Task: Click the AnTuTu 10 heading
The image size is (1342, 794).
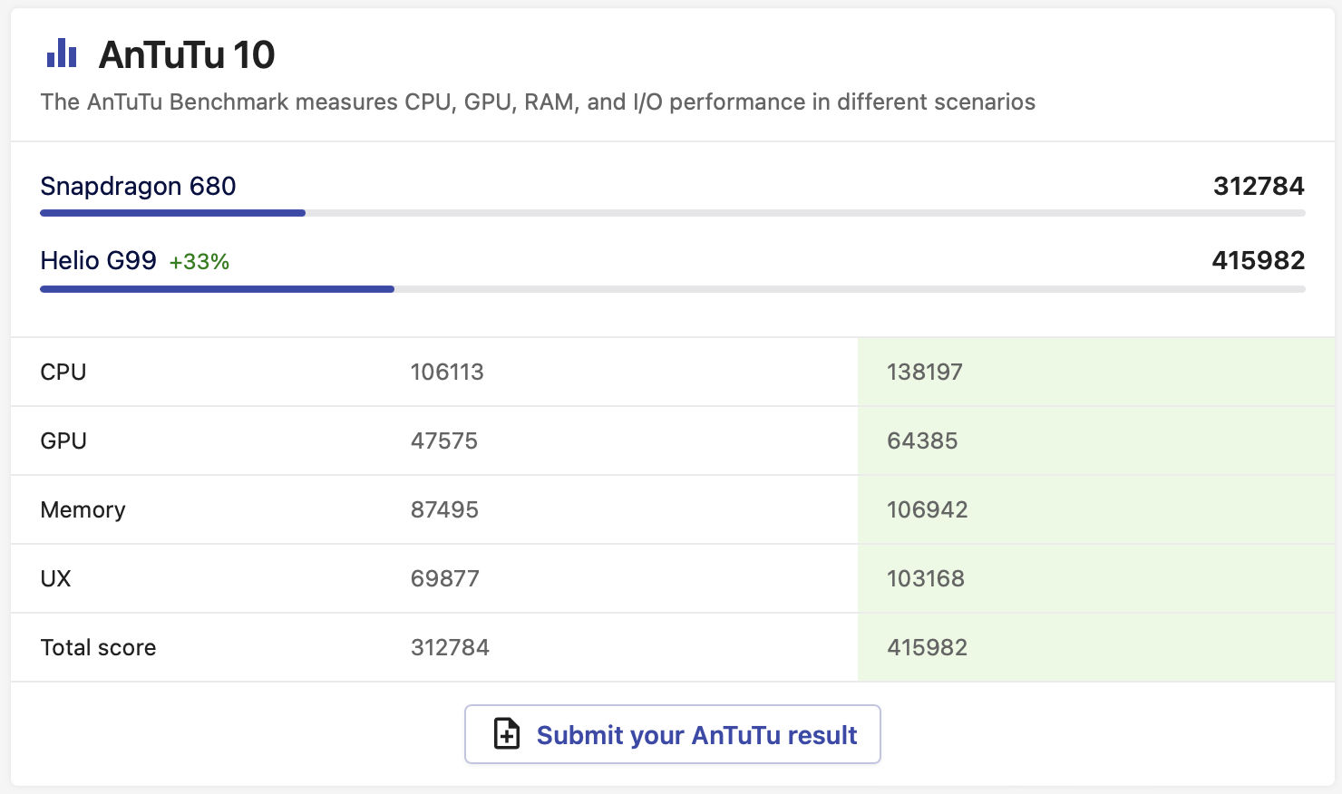Action: [x=187, y=54]
